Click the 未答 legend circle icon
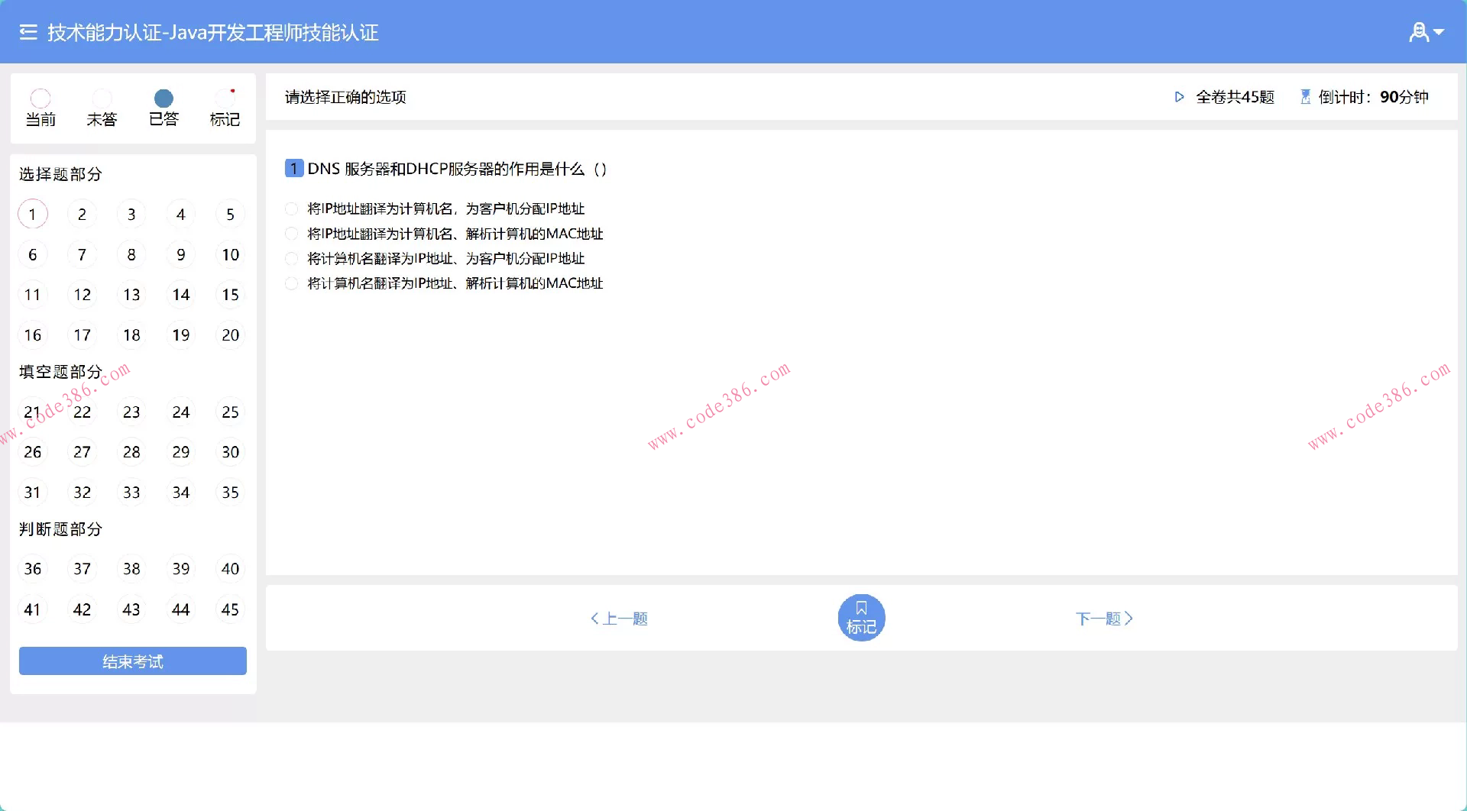The width and height of the screenshot is (1467, 811). pyautogui.click(x=102, y=98)
